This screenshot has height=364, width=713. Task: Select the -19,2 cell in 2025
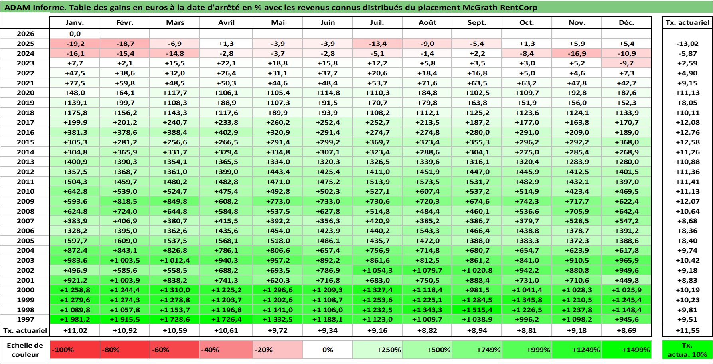point(75,44)
